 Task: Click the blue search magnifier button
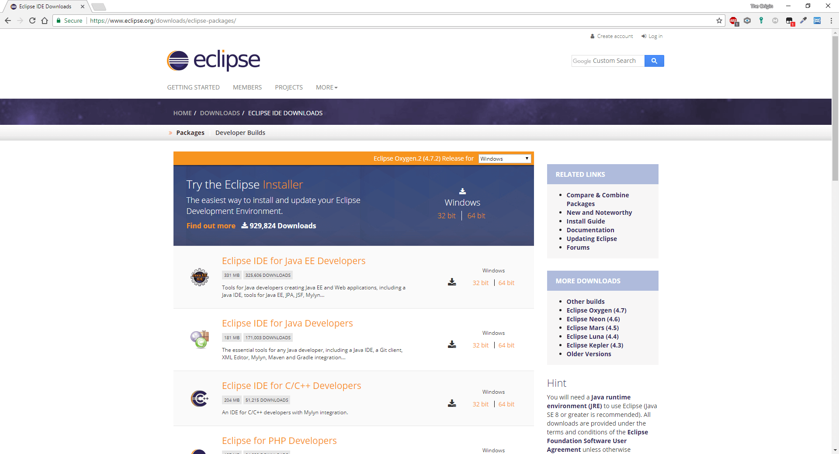pos(654,61)
